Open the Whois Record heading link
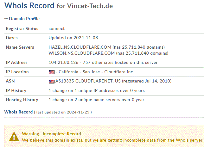This screenshot has width=204, height=147. 18,112
